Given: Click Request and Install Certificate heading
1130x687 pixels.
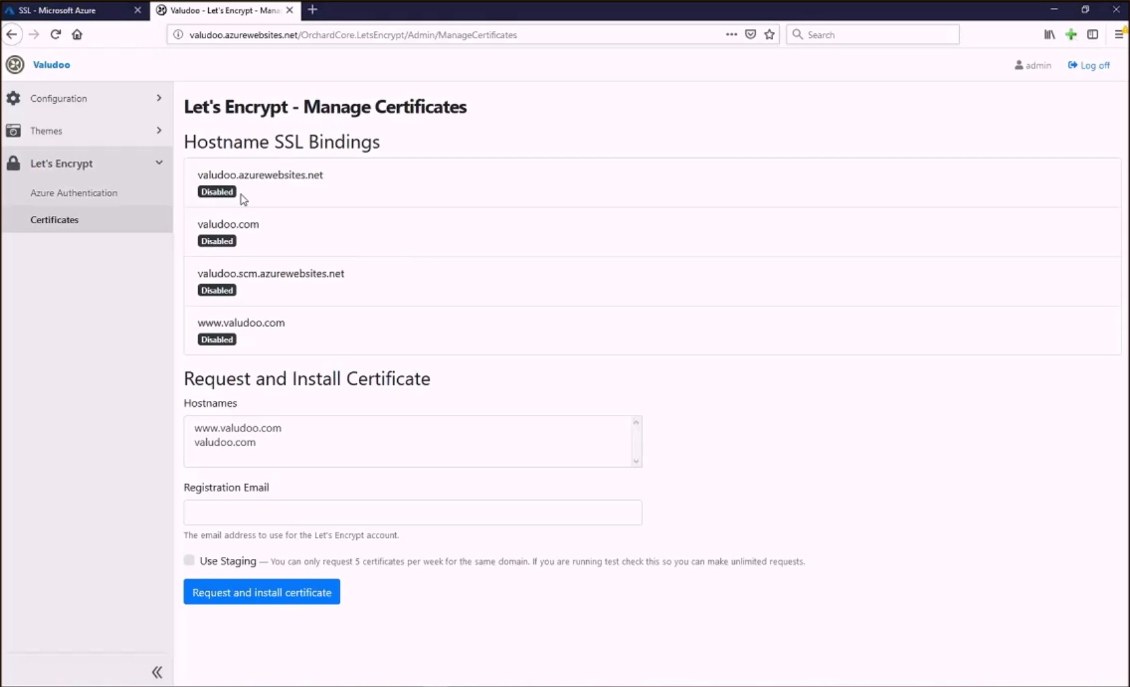Looking at the screenshot, I should pos(307,379).
